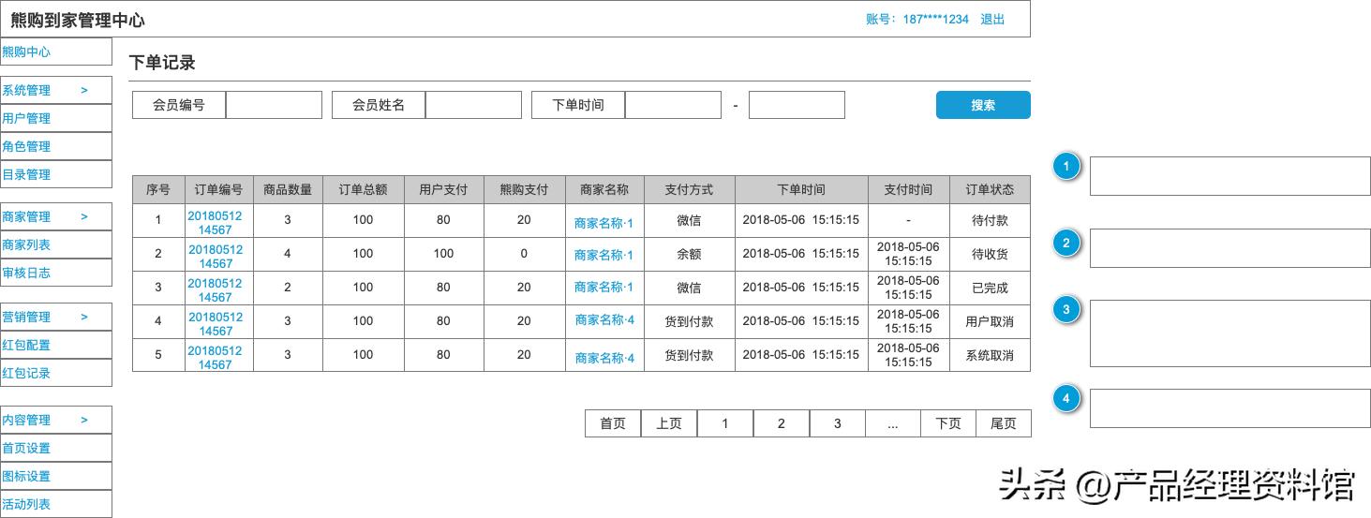Go to 红包记录 in sidebar
Viewport: 1371px width, 518px height.
(x=55, y=373)
